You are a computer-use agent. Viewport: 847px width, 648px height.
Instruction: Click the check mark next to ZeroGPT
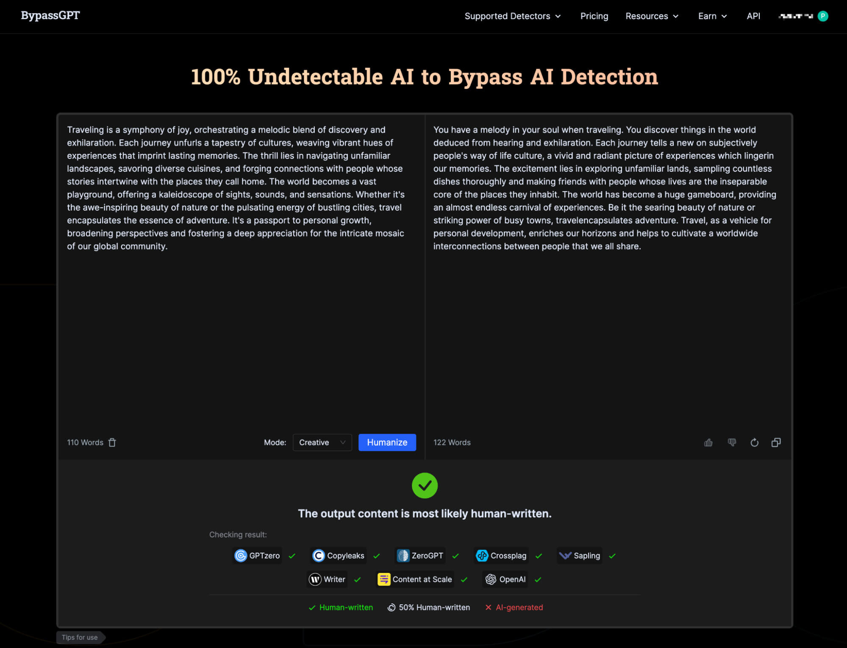pyautogui.click(x=455, y=556)
